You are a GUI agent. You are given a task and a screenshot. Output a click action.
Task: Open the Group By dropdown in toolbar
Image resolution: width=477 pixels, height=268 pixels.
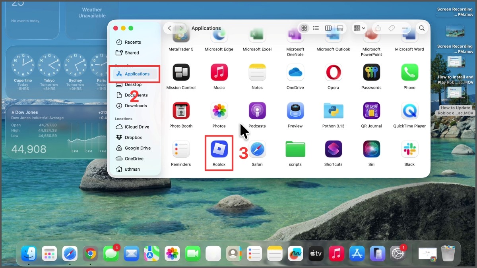point(359,28)
